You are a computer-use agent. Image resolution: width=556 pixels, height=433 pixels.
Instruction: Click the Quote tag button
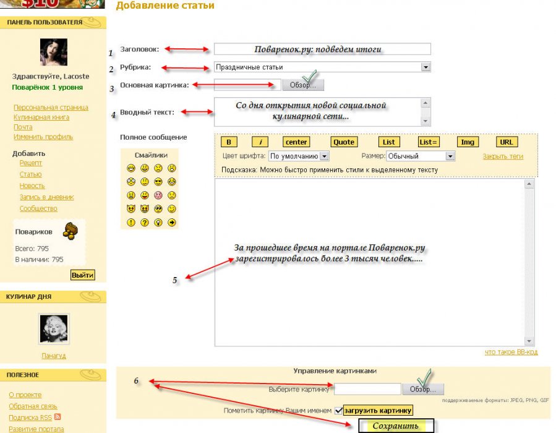tap(344, 142)
